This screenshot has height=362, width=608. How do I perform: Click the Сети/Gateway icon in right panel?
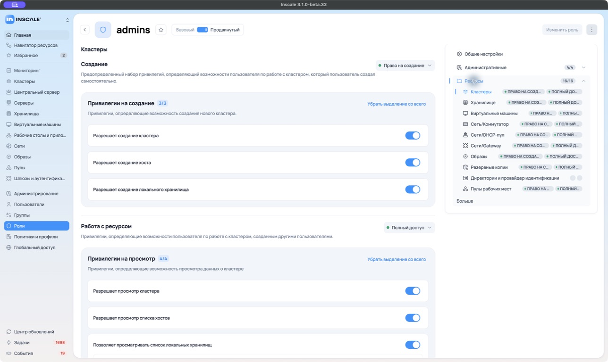(x=465, y=146)
